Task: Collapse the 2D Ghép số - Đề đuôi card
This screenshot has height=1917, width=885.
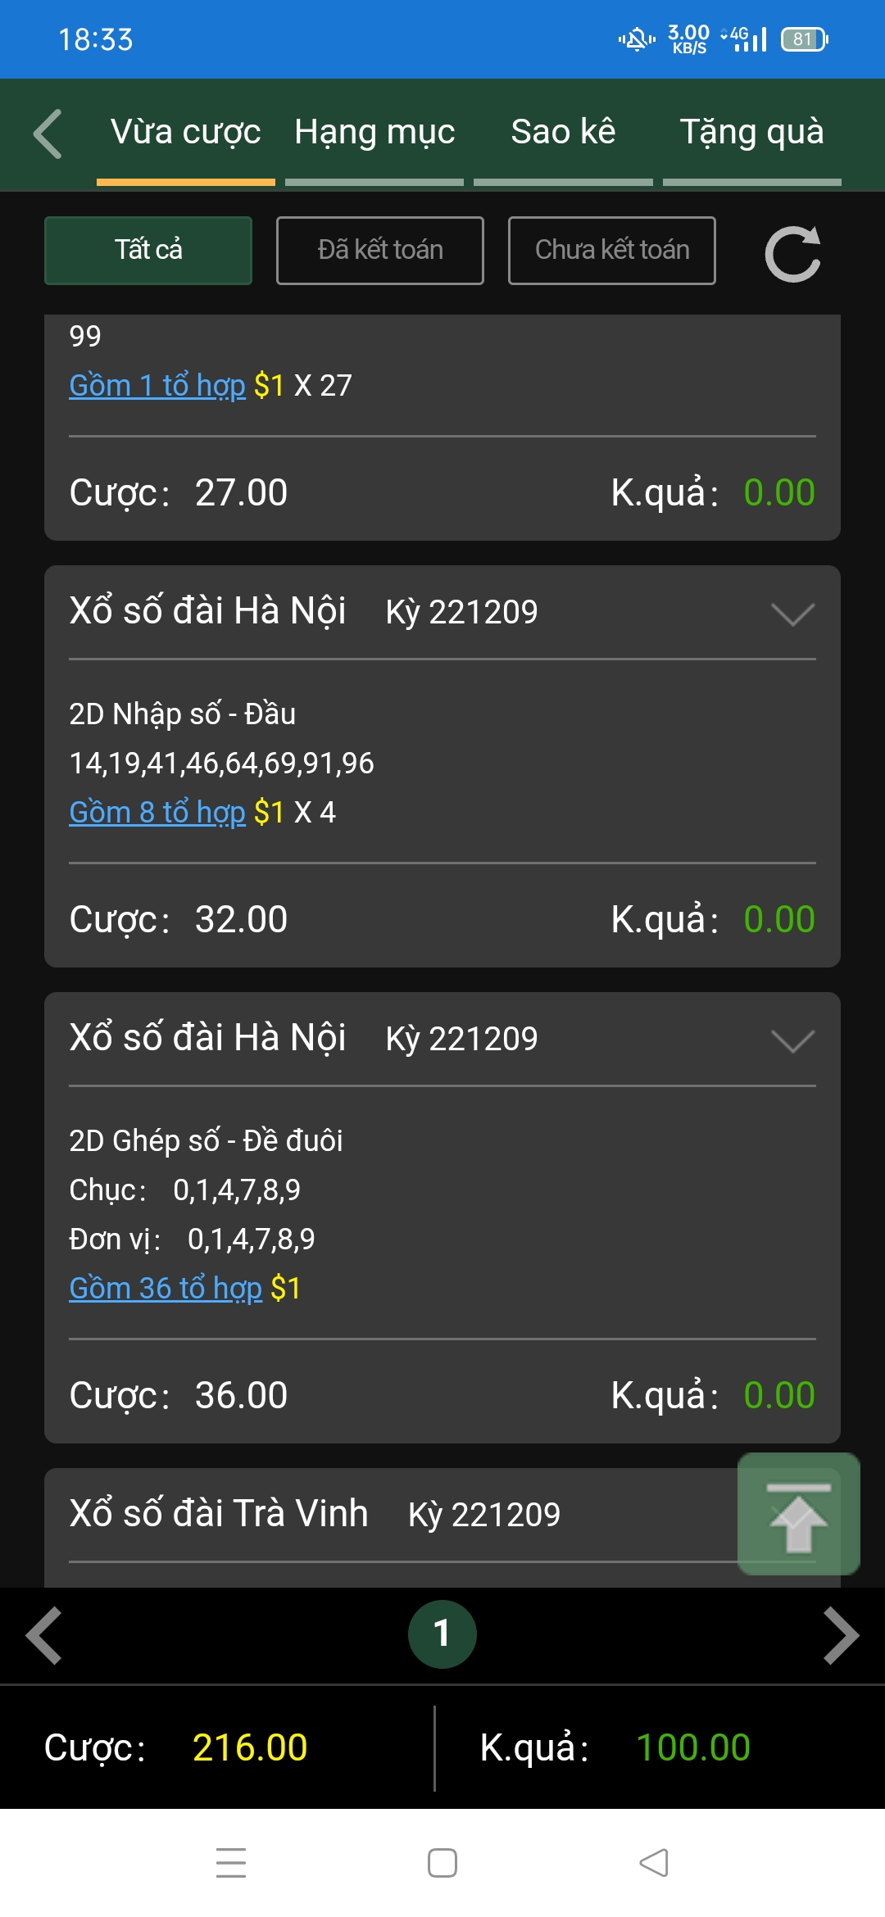Action: [792, 1040]
